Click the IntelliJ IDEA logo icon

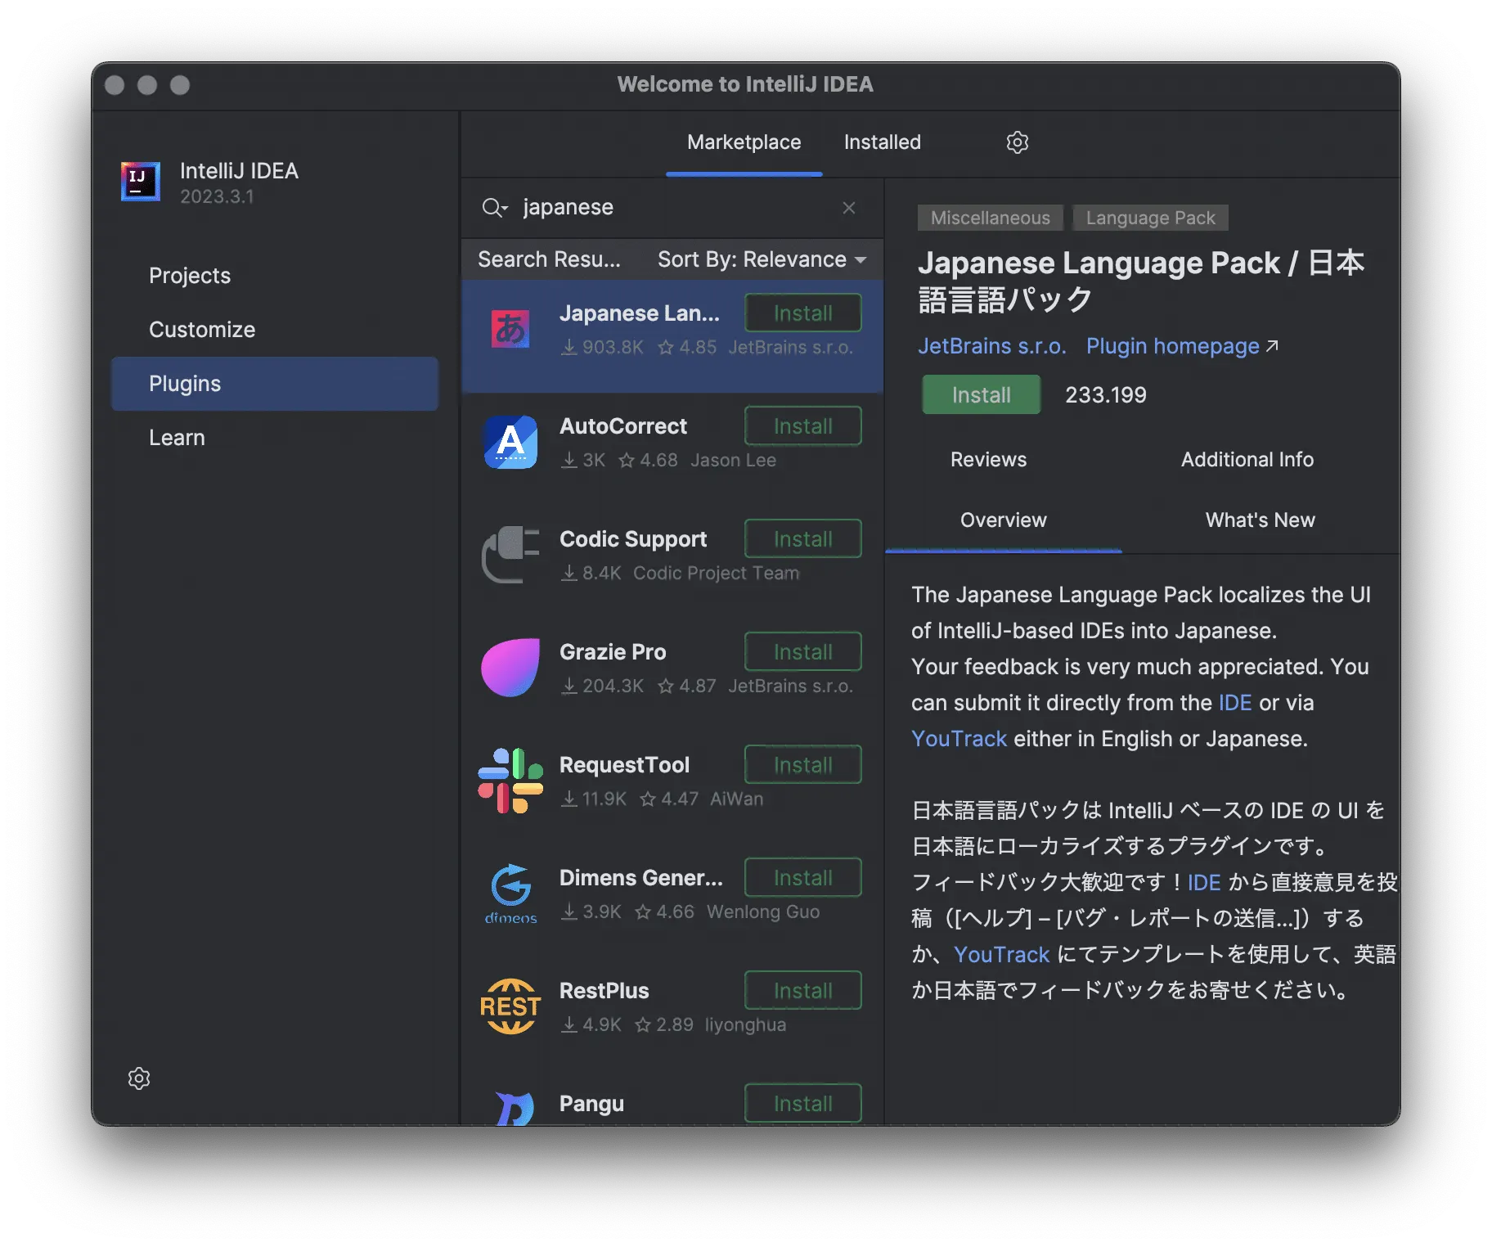pos(141,182)
